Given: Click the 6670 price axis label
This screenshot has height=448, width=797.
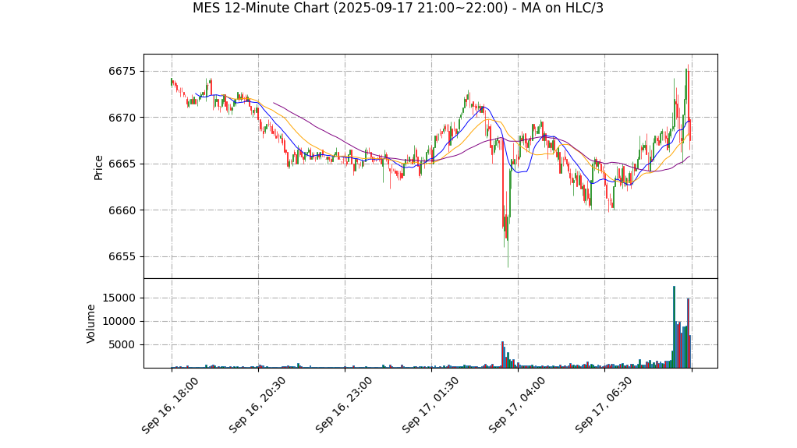Looking at the screenshot, I should coord(122,118).
